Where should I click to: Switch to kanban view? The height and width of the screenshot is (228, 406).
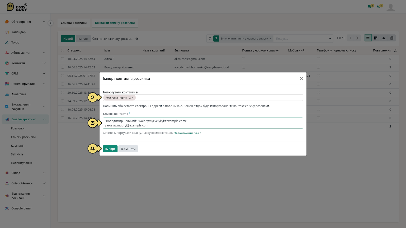coord(376,38)
